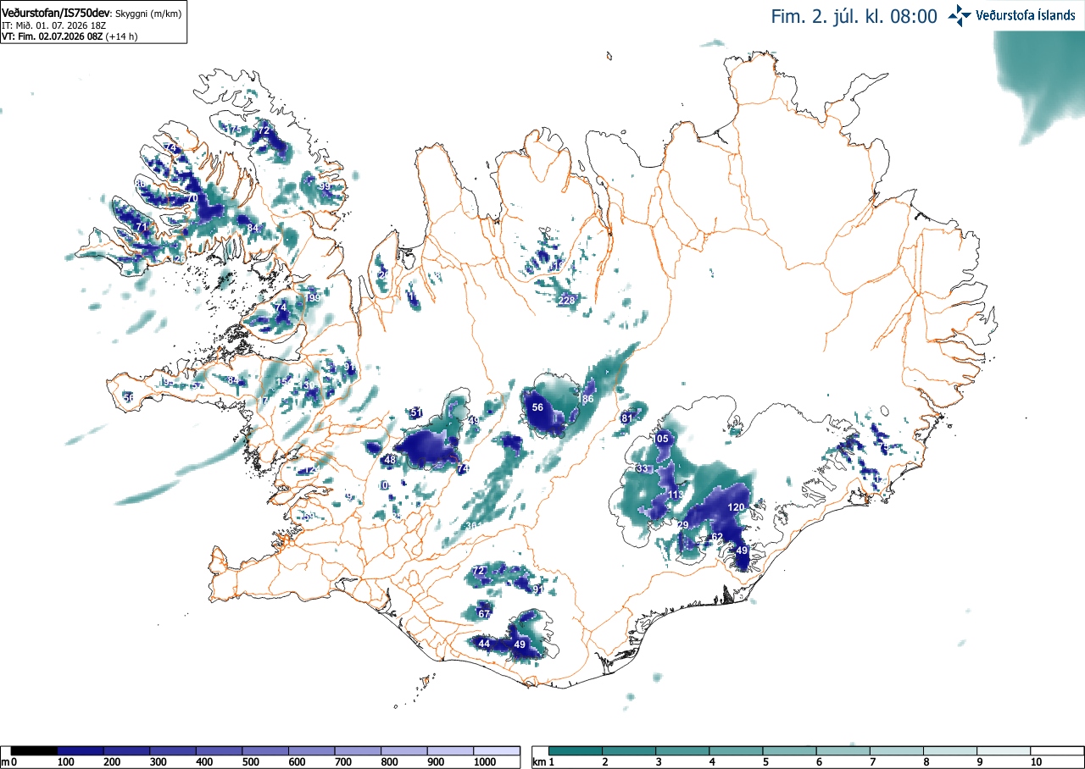1085x769 pixels.
Task: Pick the black 0–100 m legend swatch
Action: tap(35, 751)
